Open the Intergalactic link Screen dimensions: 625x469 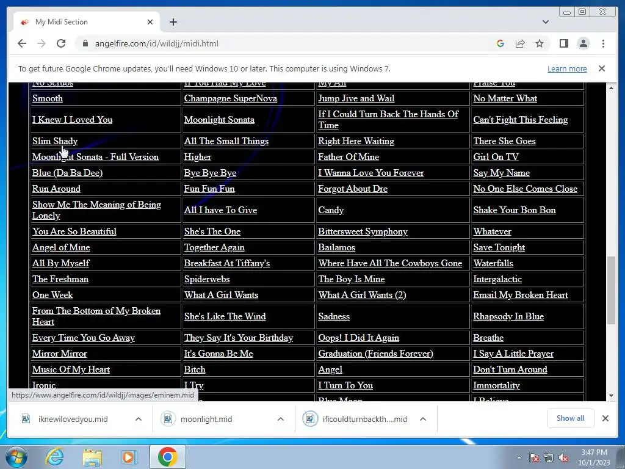tap(497, 279)
